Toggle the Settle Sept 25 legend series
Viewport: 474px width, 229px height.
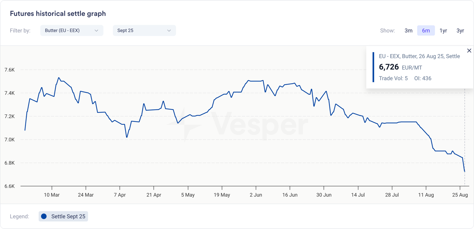click(63, 216)
